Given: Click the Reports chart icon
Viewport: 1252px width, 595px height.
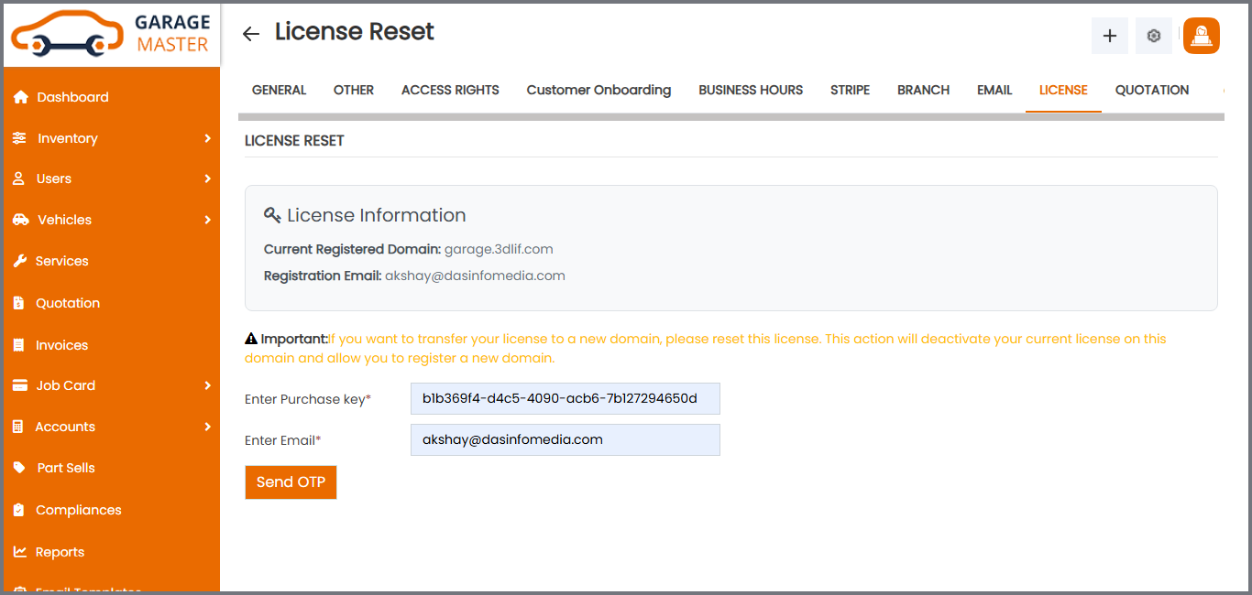Looking at the screenshot, I should pos(19,552).
